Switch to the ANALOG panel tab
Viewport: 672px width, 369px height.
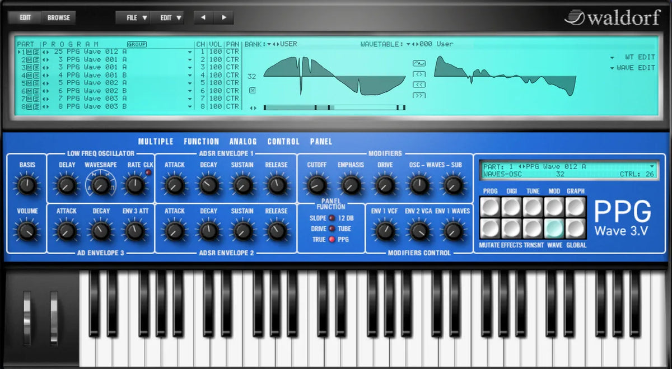pyautogui.click(x=242, y=142)
